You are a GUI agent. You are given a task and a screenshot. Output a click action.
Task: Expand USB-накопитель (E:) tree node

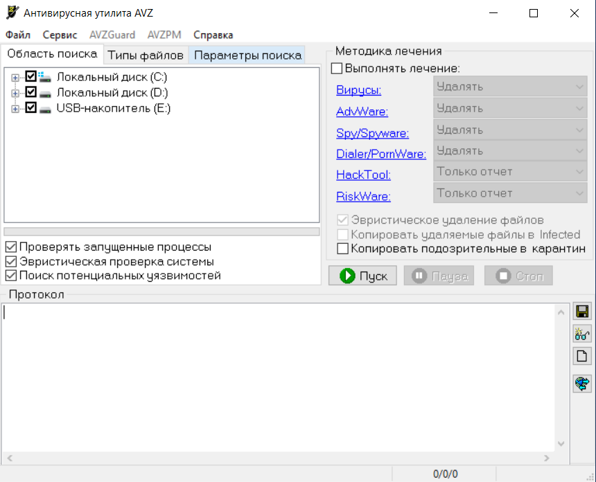[x=15, y=109]
